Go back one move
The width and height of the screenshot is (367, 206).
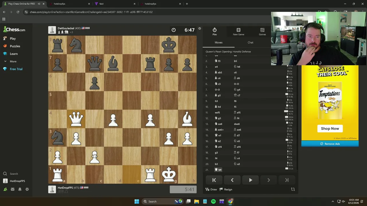click(x=232, y=180)
